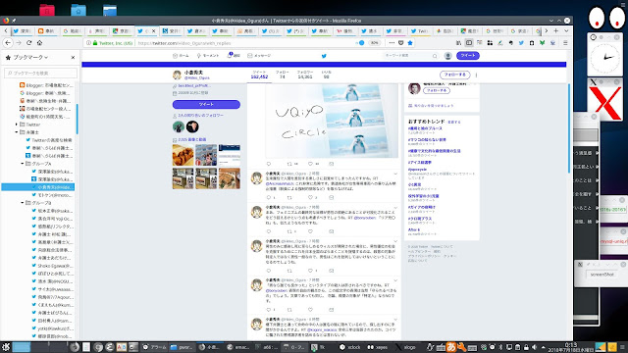Click the site identity Twitter, Inc. lock label
The image size is (628, 353).
[x=112, y=43]
